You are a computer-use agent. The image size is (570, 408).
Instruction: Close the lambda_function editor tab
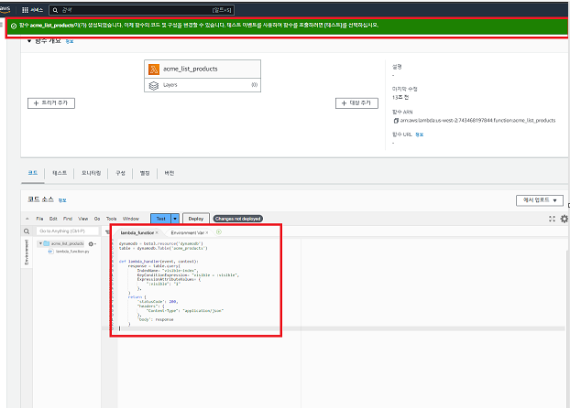click(x=157, y=232)
